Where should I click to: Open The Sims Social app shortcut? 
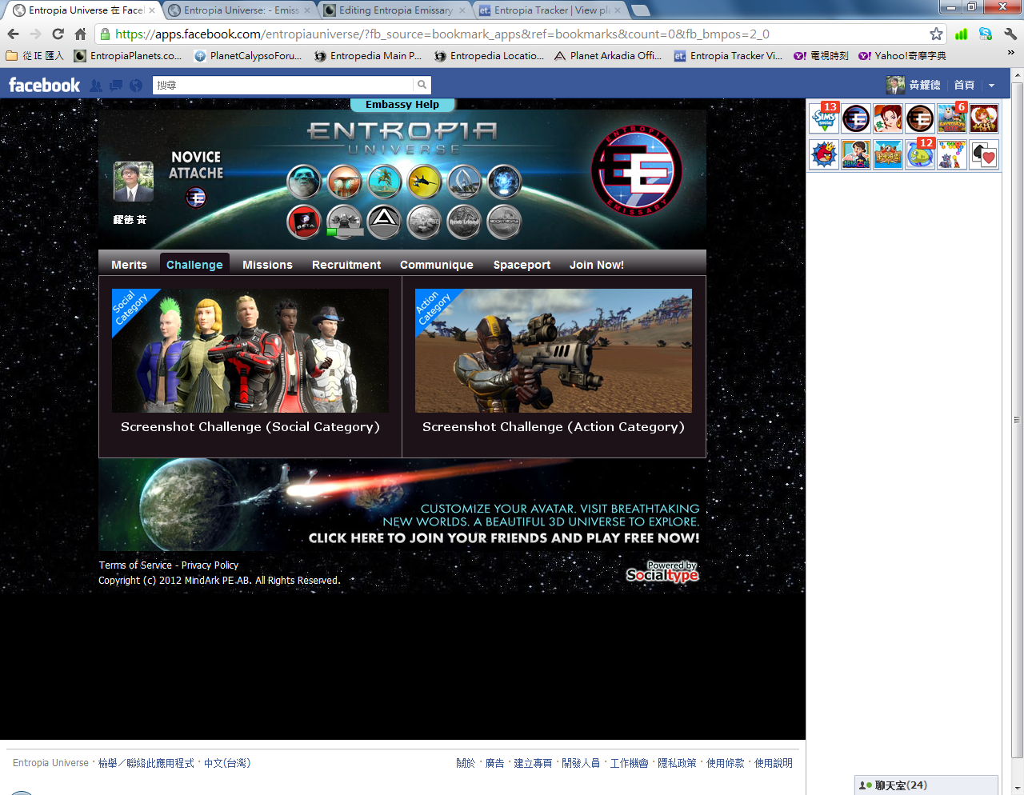pyautogui.click(x=824, y=119)
